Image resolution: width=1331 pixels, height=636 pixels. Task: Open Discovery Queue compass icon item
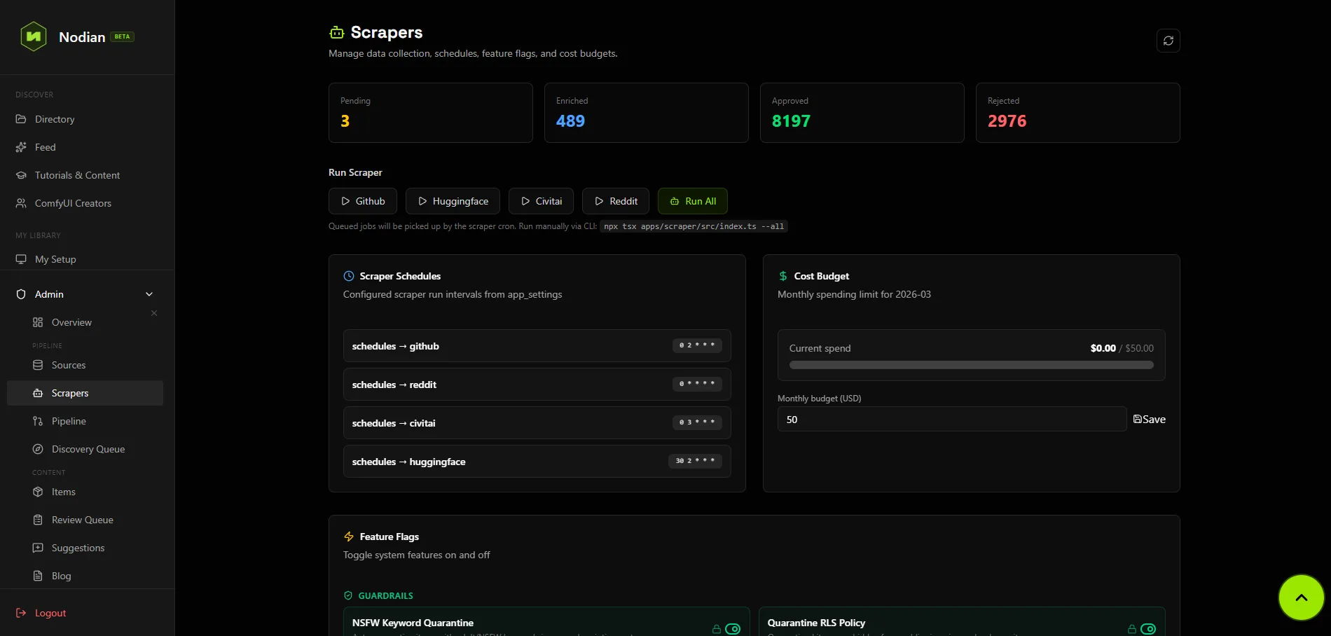pyautogui.click(x=38, y=449)
